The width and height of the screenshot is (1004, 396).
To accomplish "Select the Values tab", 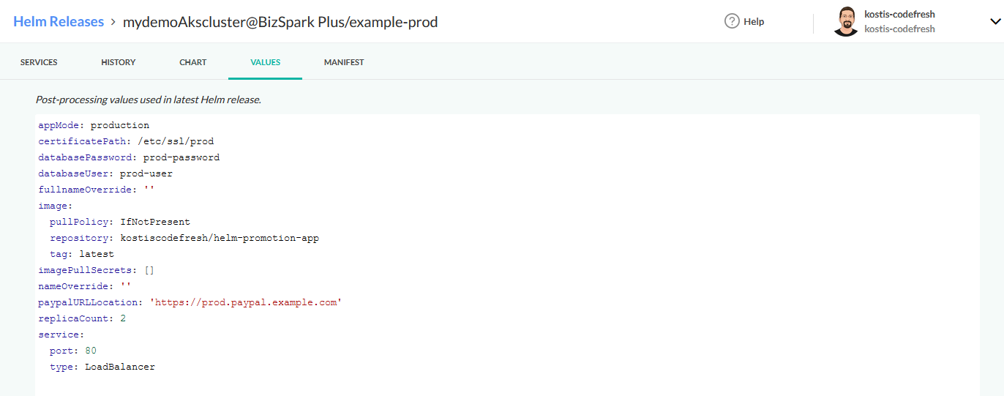I will coord(265,62).
